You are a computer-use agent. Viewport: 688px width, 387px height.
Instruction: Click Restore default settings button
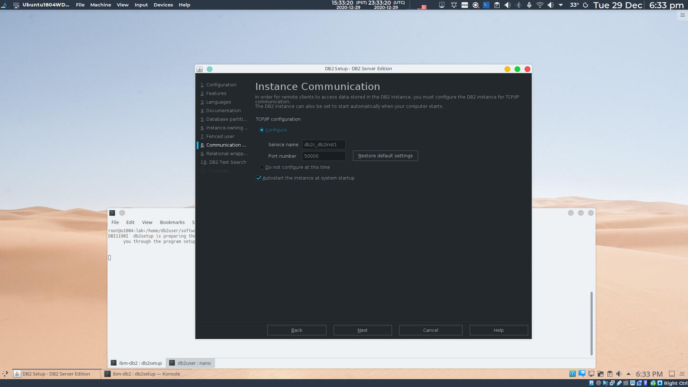(x=385, y=156)
